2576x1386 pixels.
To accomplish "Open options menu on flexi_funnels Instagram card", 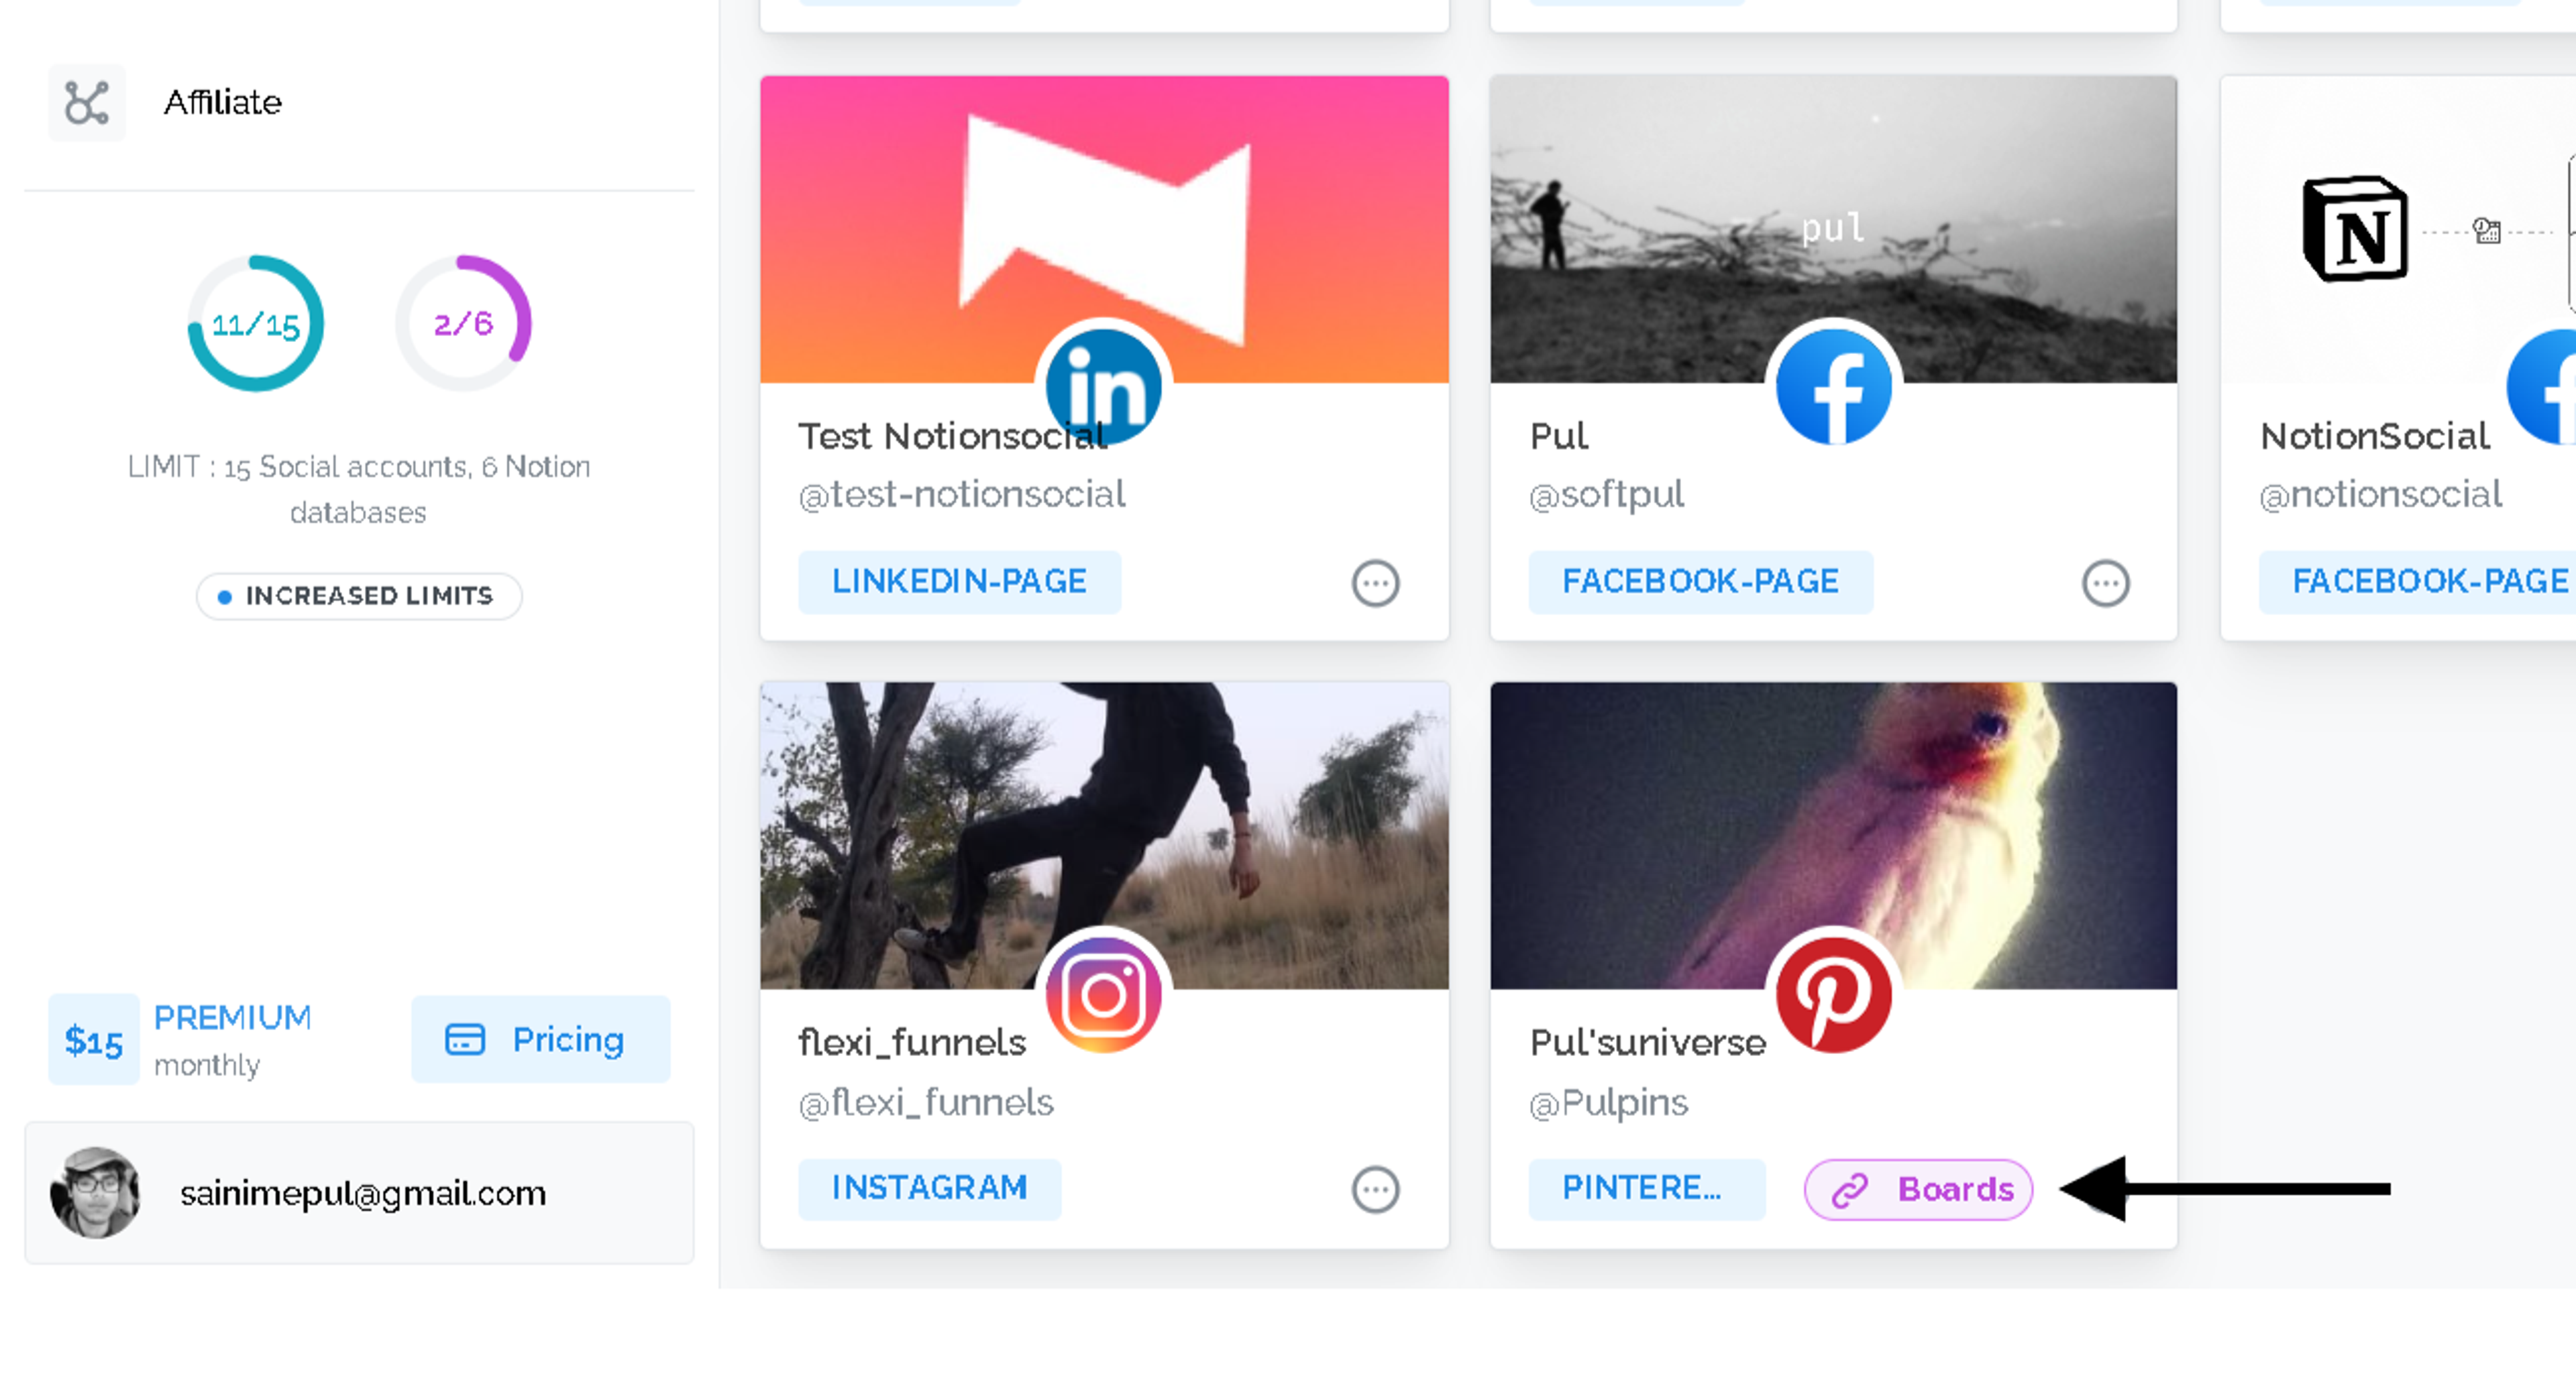I will click(x=1375, y=1189).
